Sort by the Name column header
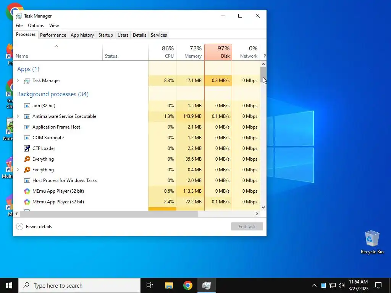This screenshot has width=391, height=293. tap(58, 52)
